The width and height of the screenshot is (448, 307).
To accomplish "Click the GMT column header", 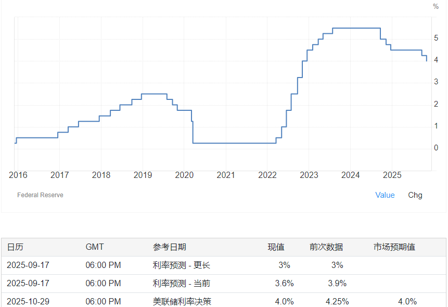I will coord(95,247).
